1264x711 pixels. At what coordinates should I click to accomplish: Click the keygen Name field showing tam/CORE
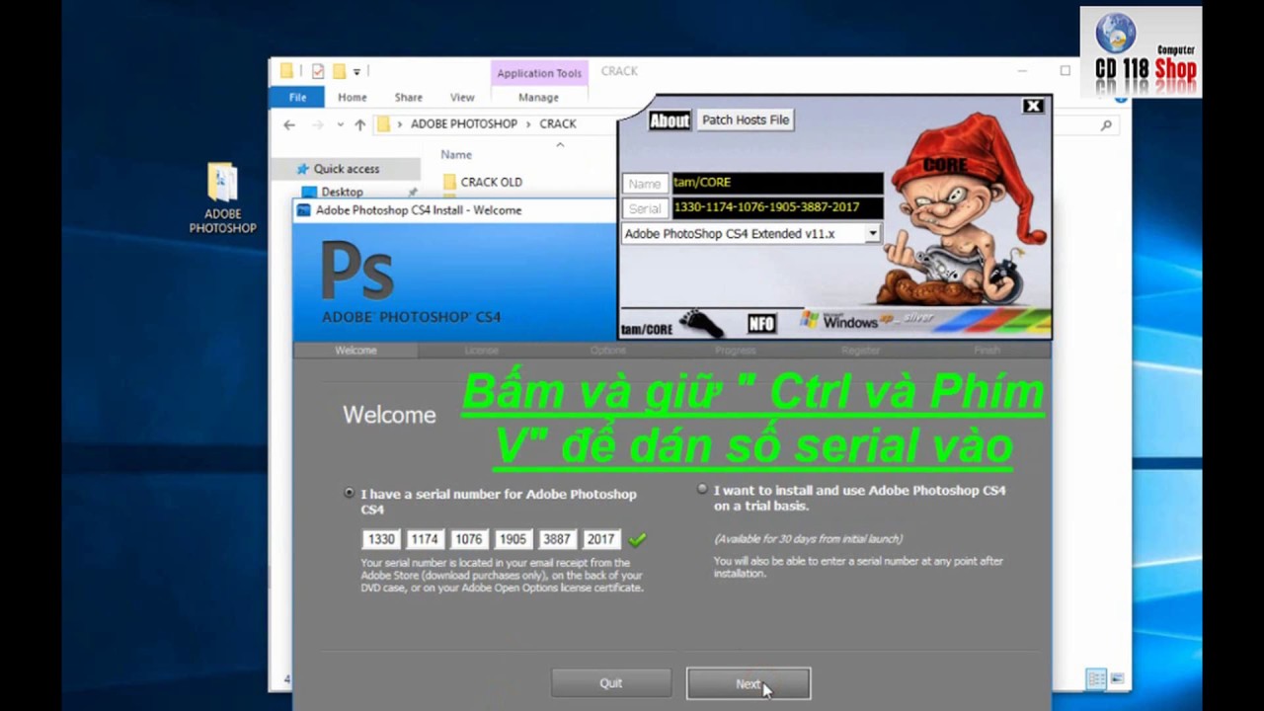[777, 183]
